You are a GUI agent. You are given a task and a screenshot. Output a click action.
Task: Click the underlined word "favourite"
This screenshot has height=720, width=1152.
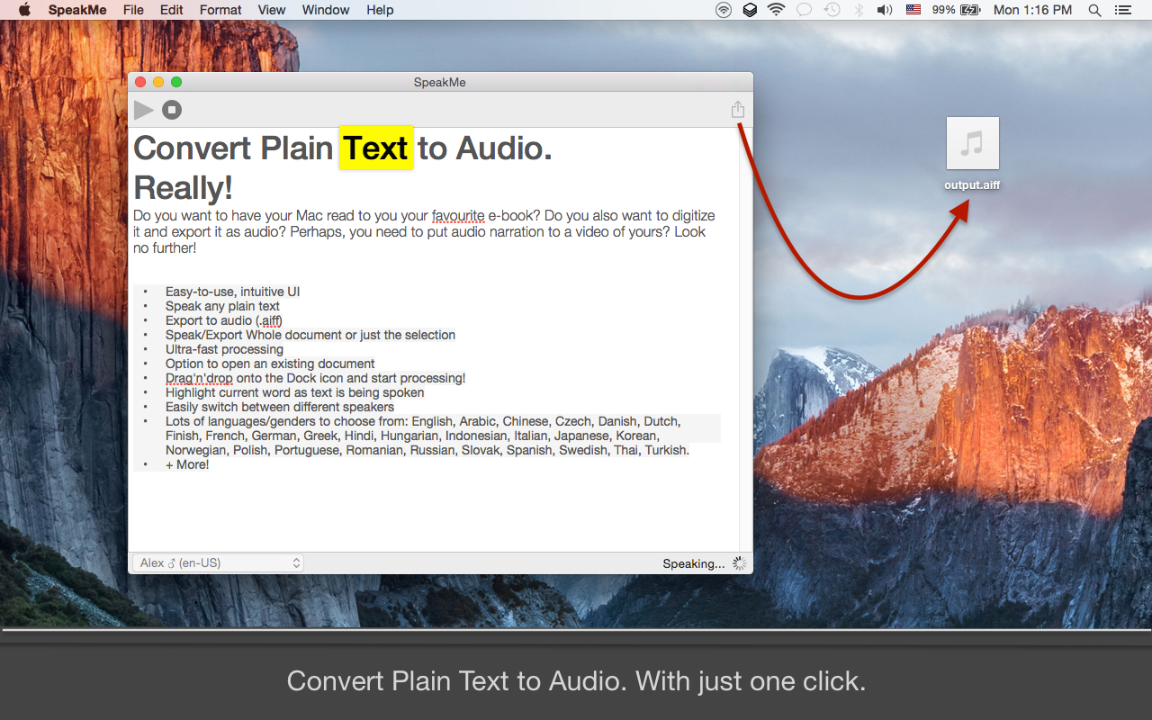coord(458,216)
